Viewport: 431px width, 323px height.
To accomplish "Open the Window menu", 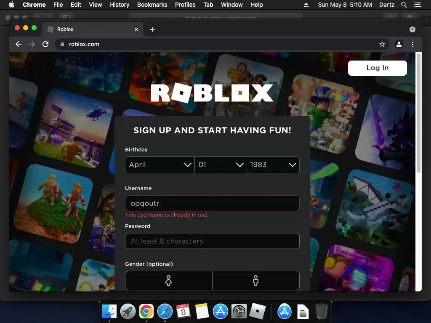I will pos(232,5).
